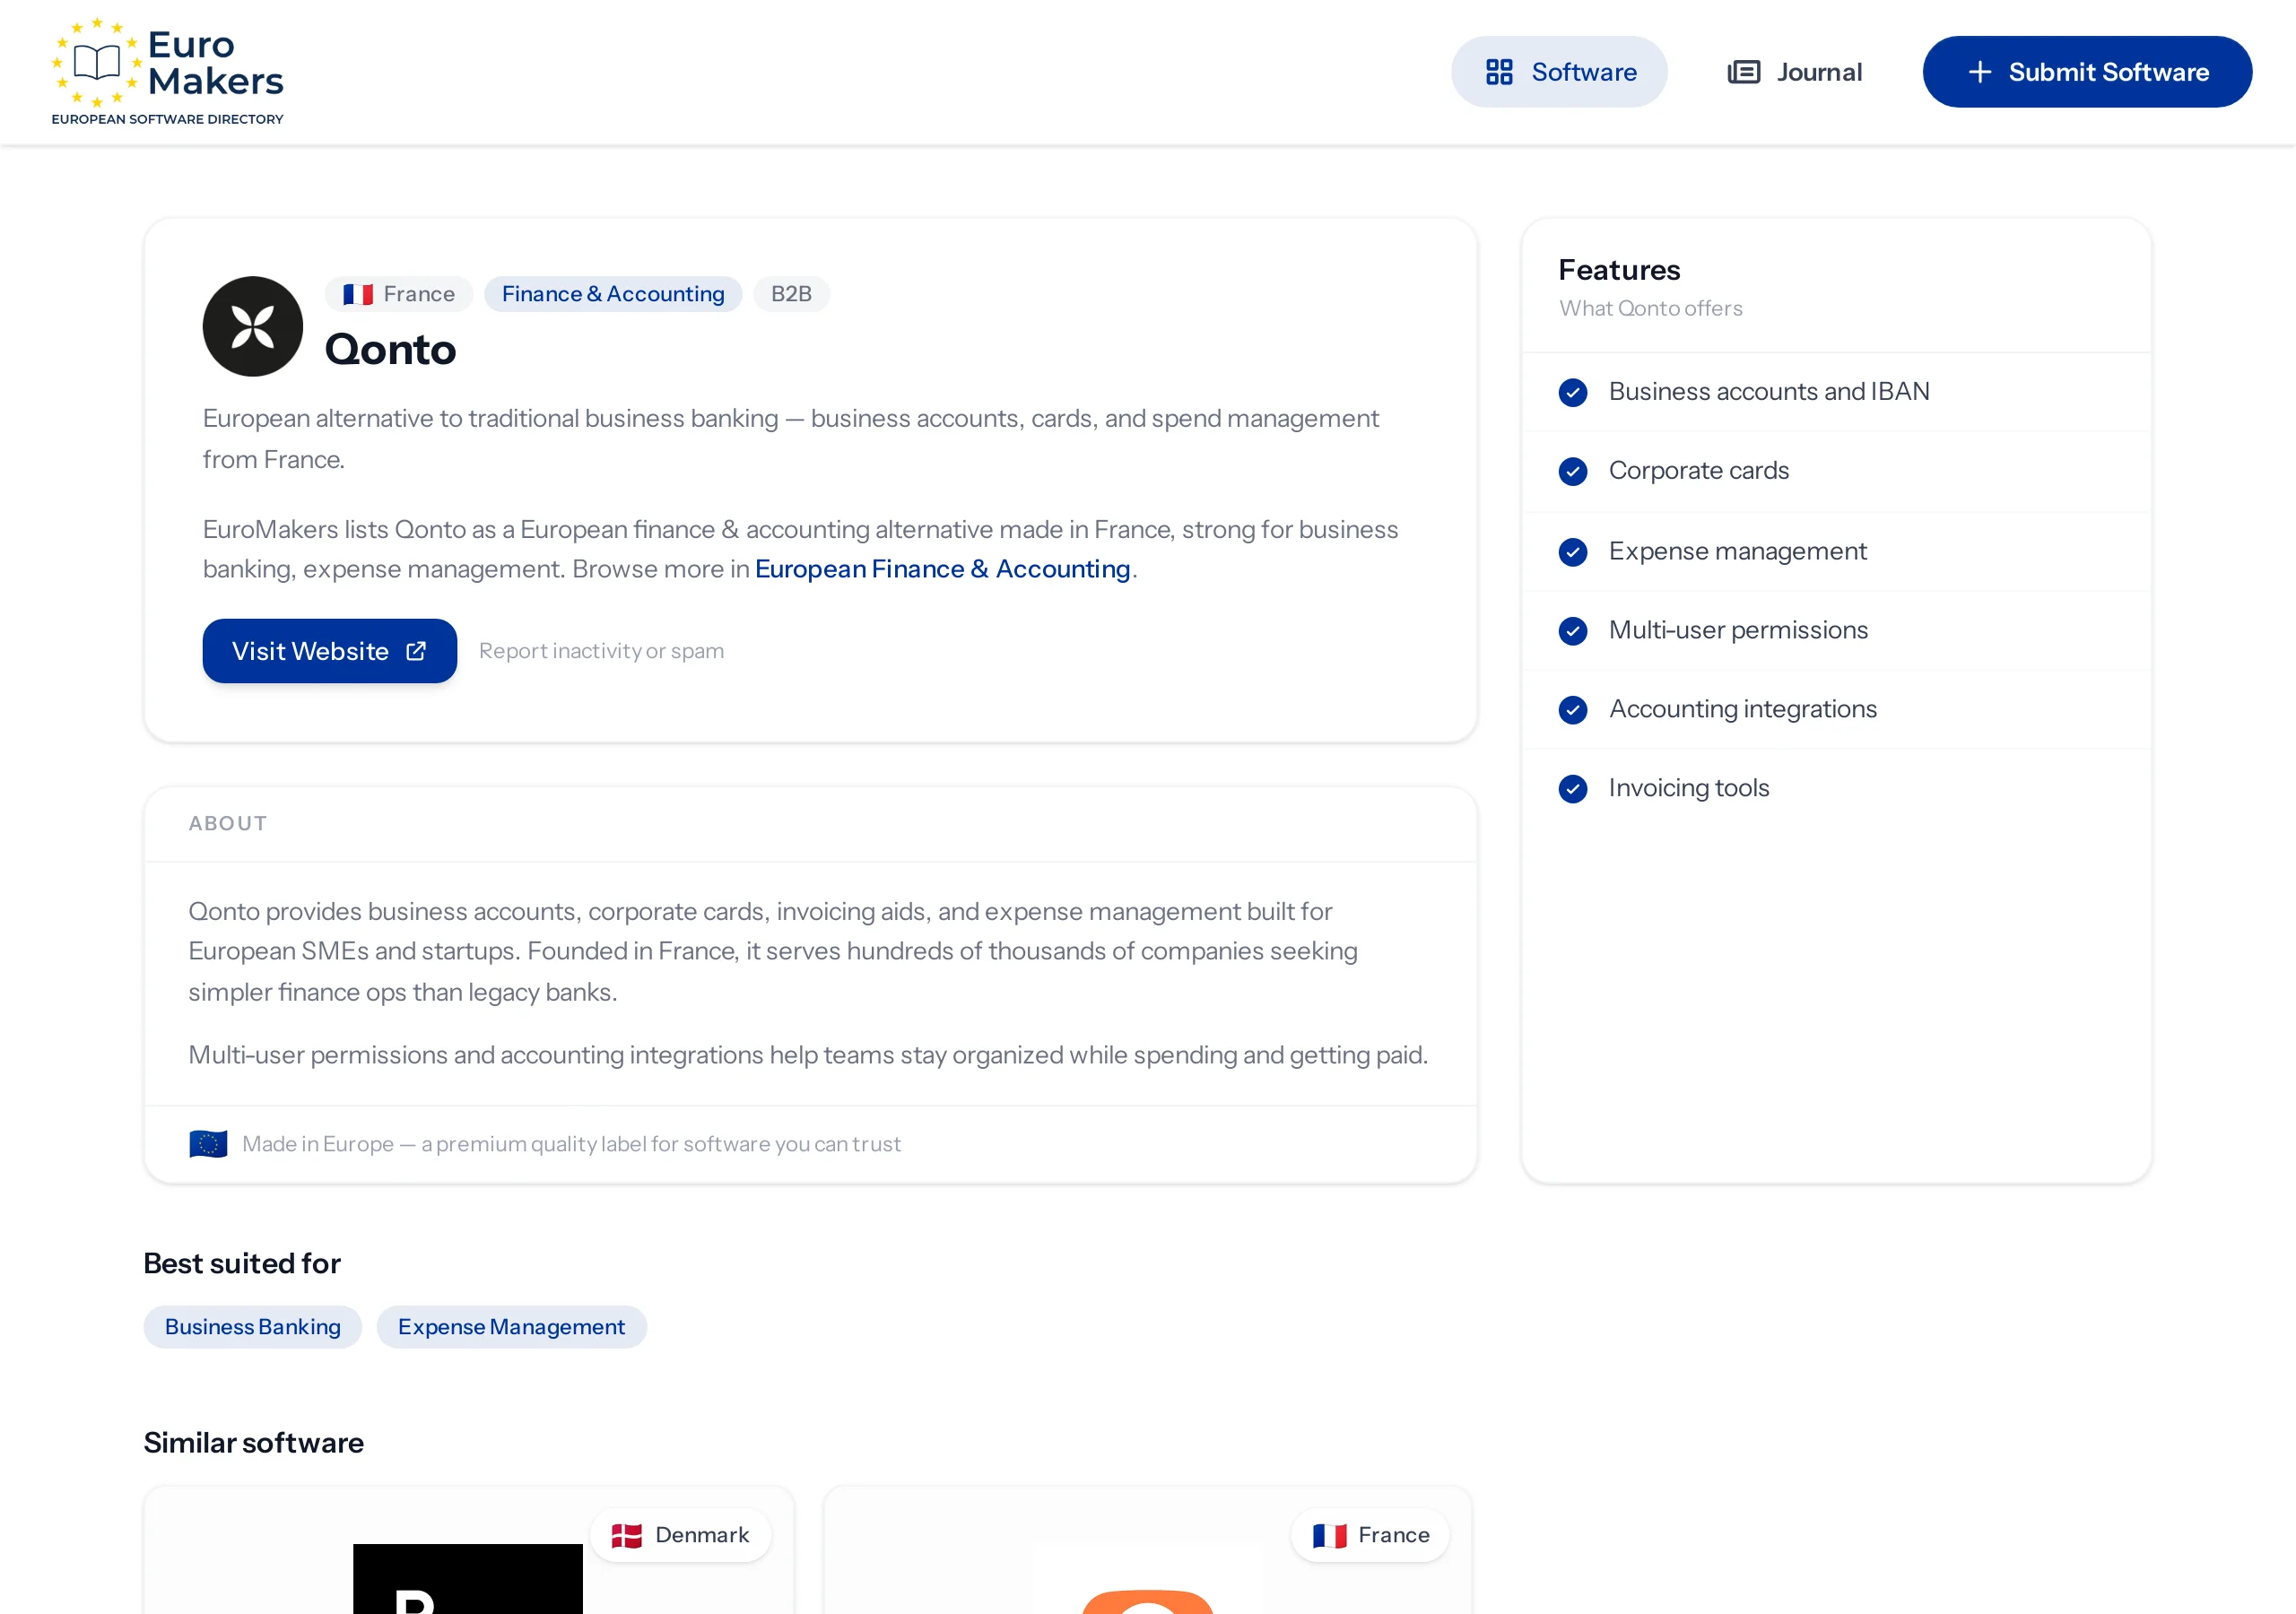Click checkmark next to Expense management

point(1573,551)
